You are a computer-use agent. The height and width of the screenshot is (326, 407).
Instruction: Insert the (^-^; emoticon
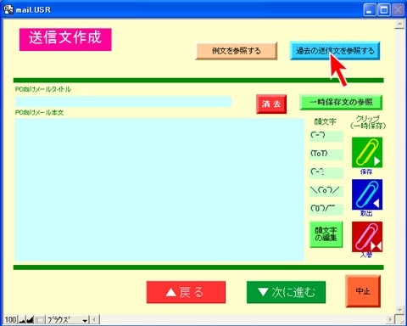pyautogui.click(x=326, y=172)
